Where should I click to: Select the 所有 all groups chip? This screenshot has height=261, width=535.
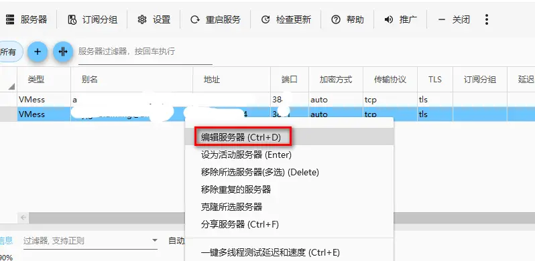(9, 52)
